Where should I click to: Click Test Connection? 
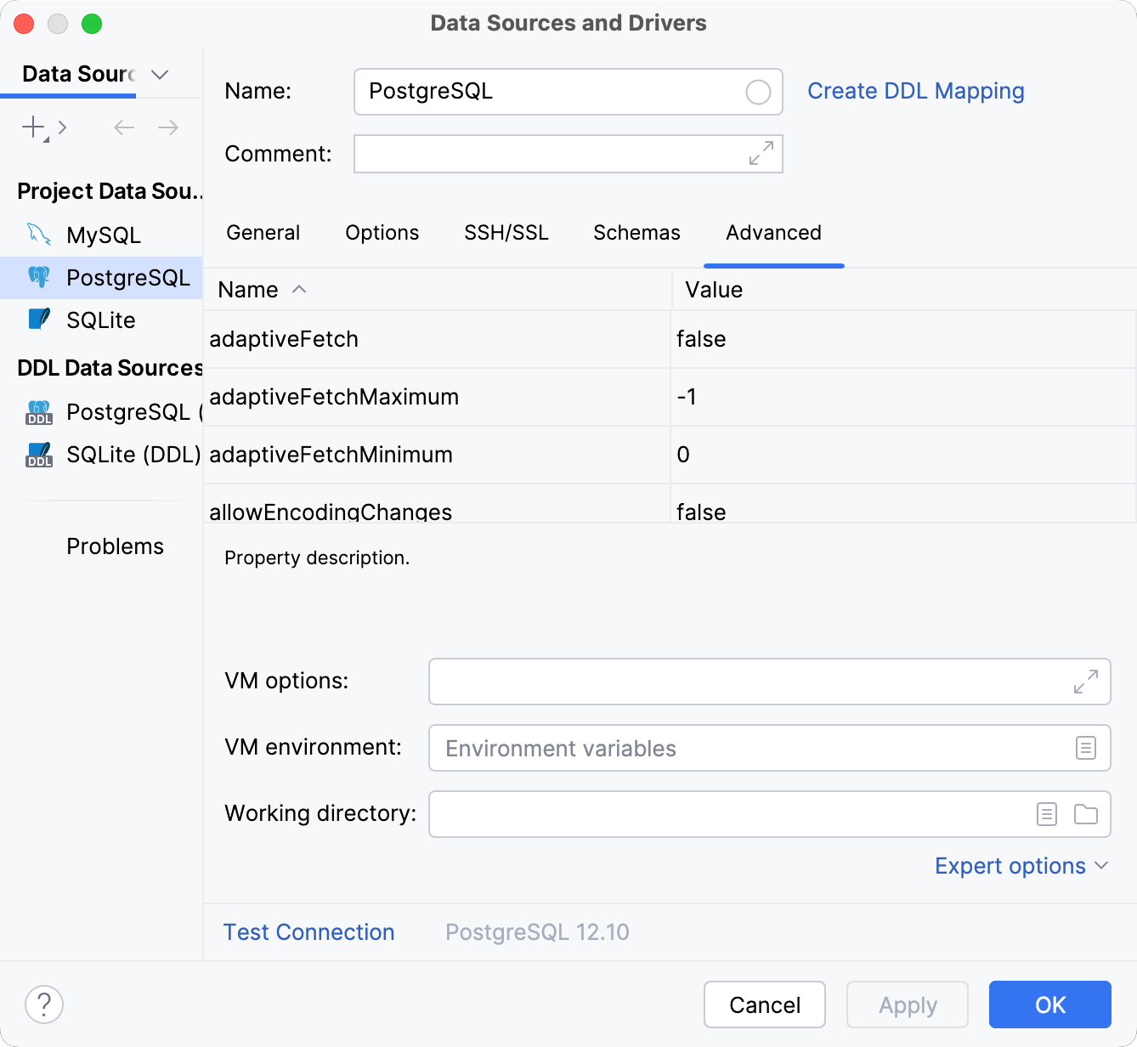tap(308, 932)
